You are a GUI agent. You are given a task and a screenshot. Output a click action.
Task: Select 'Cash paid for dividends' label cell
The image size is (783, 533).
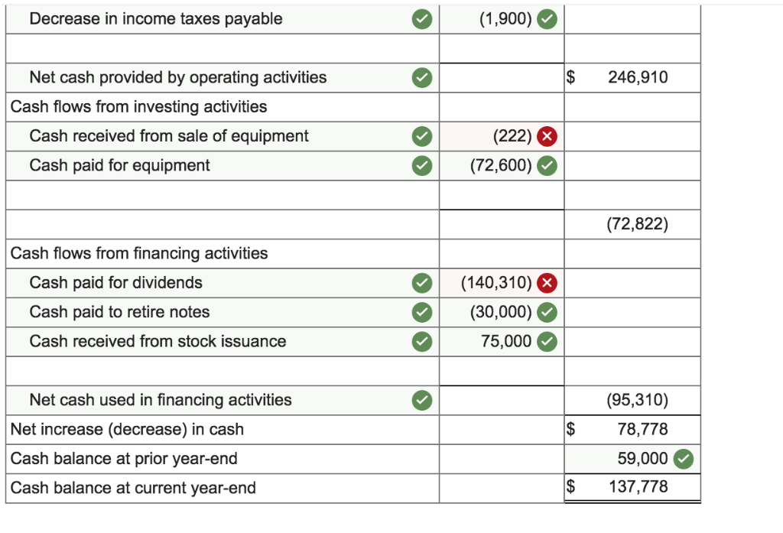[223, 283]
